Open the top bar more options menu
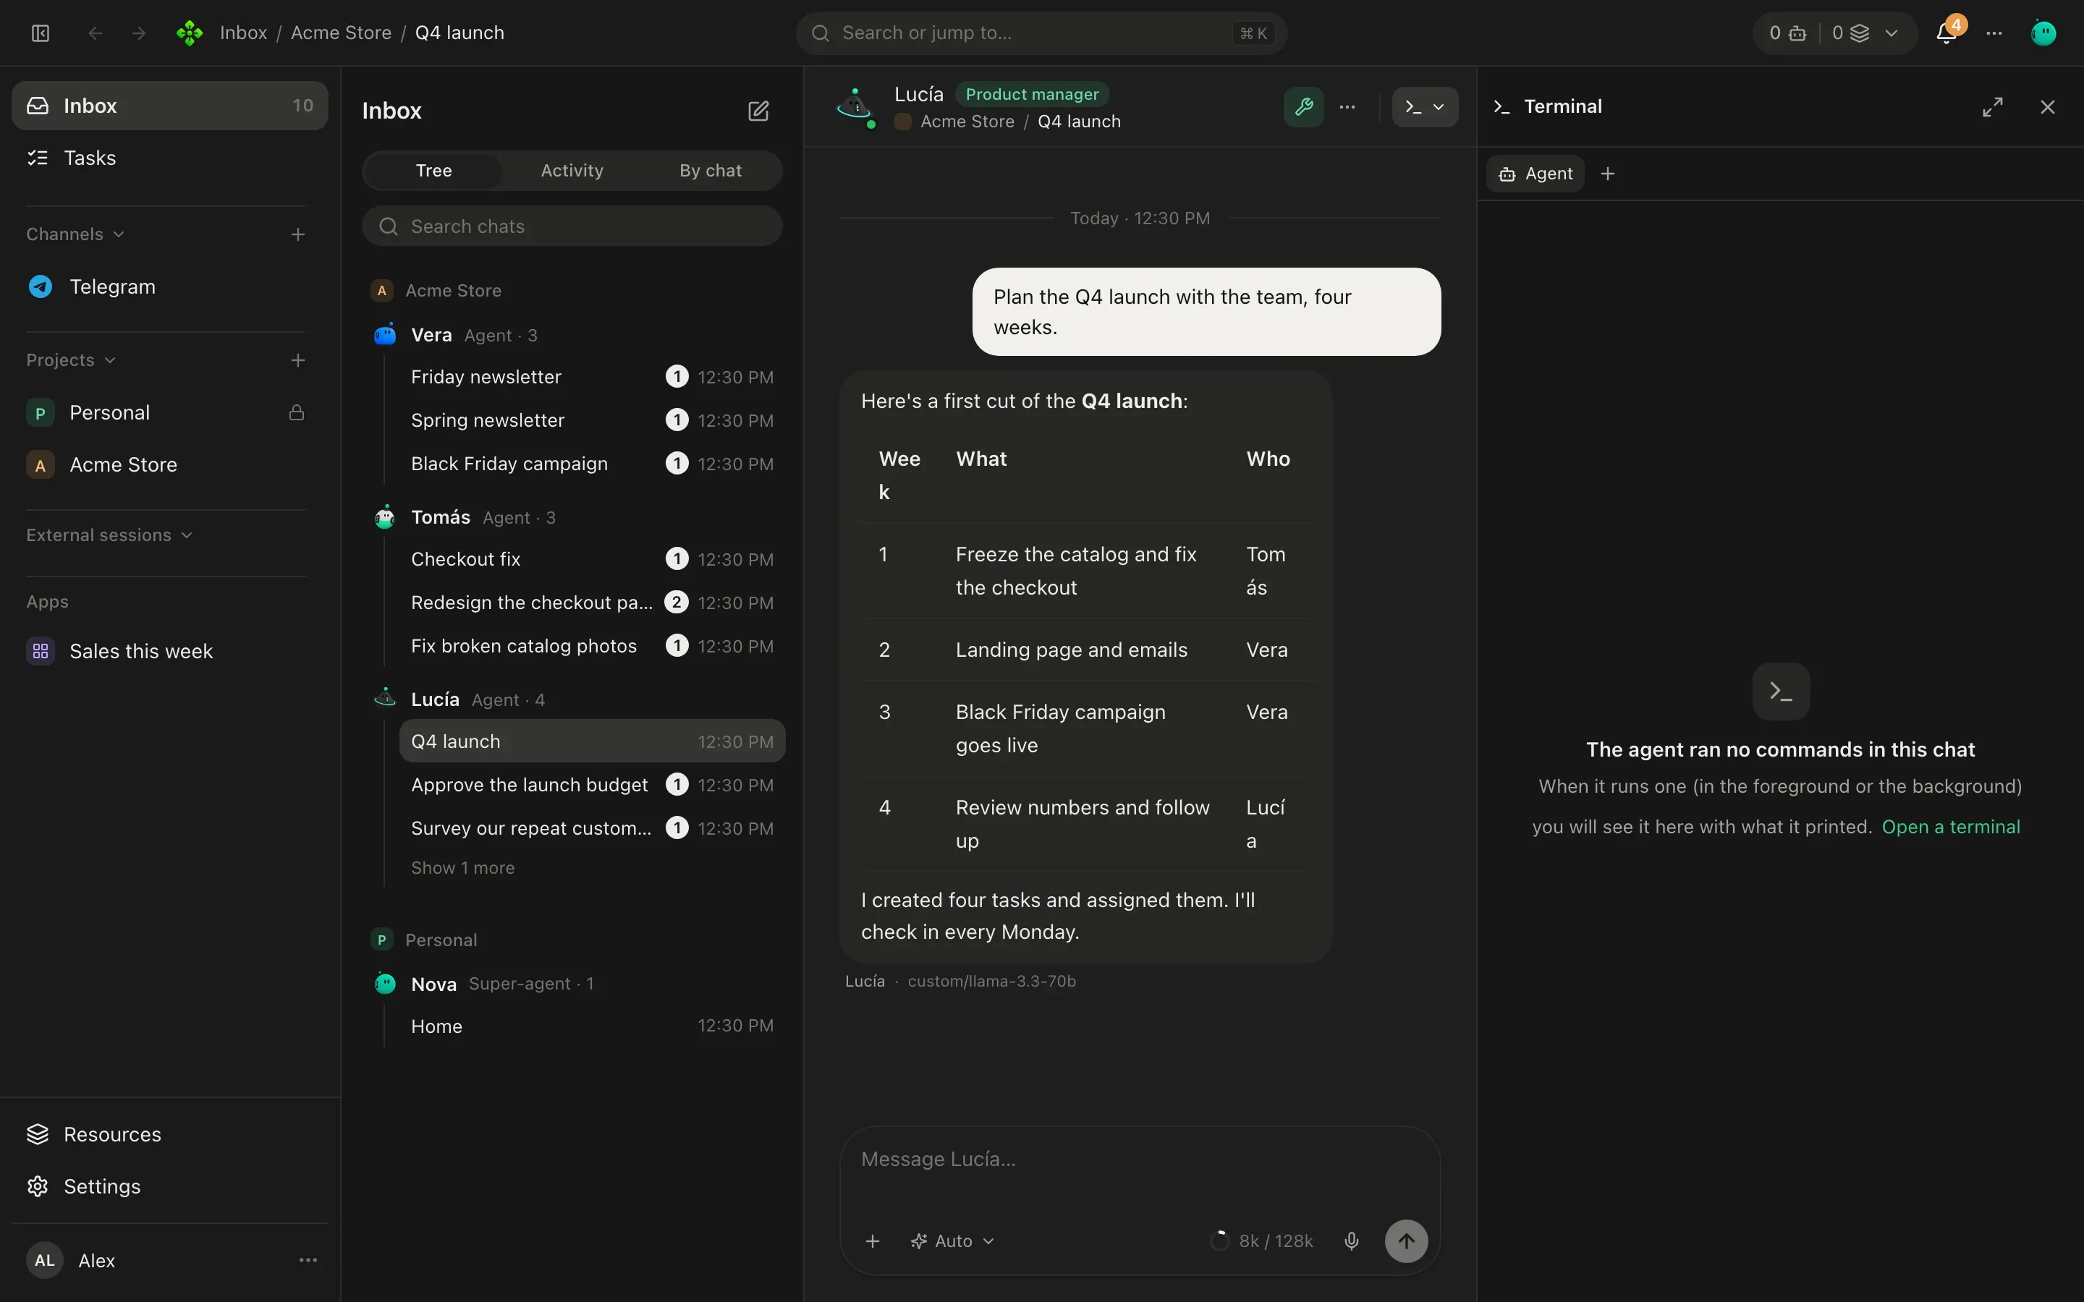2084x1302 pixels. point(1994,33)
